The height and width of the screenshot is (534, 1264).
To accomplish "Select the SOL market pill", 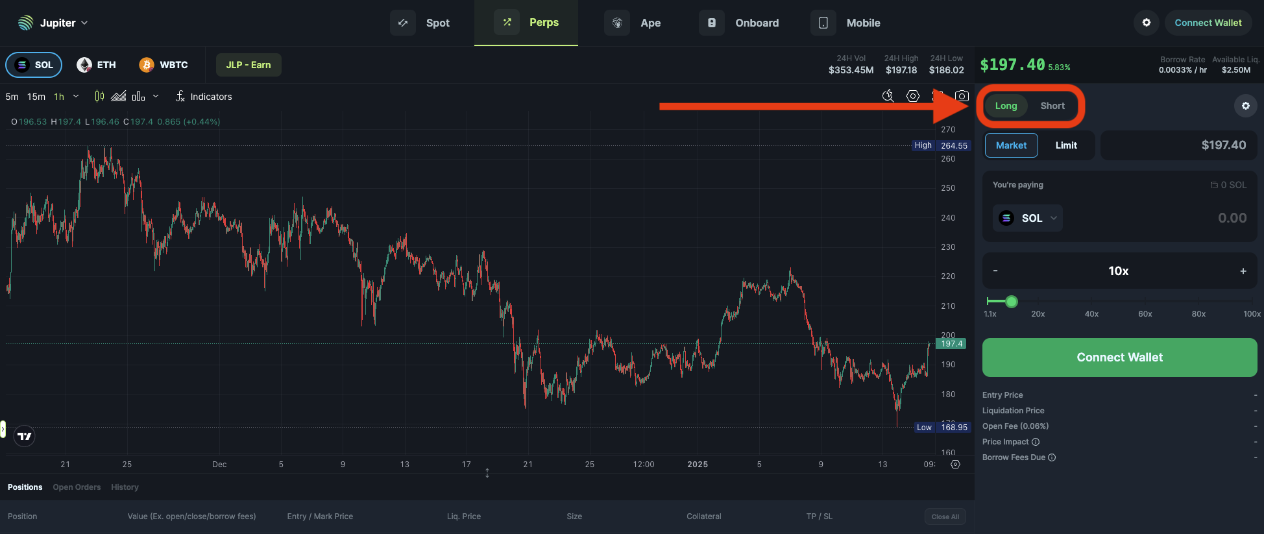I will click(34, 65).
